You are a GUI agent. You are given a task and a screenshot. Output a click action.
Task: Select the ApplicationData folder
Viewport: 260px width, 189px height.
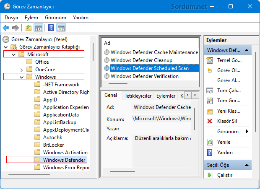tap(61, 115)
